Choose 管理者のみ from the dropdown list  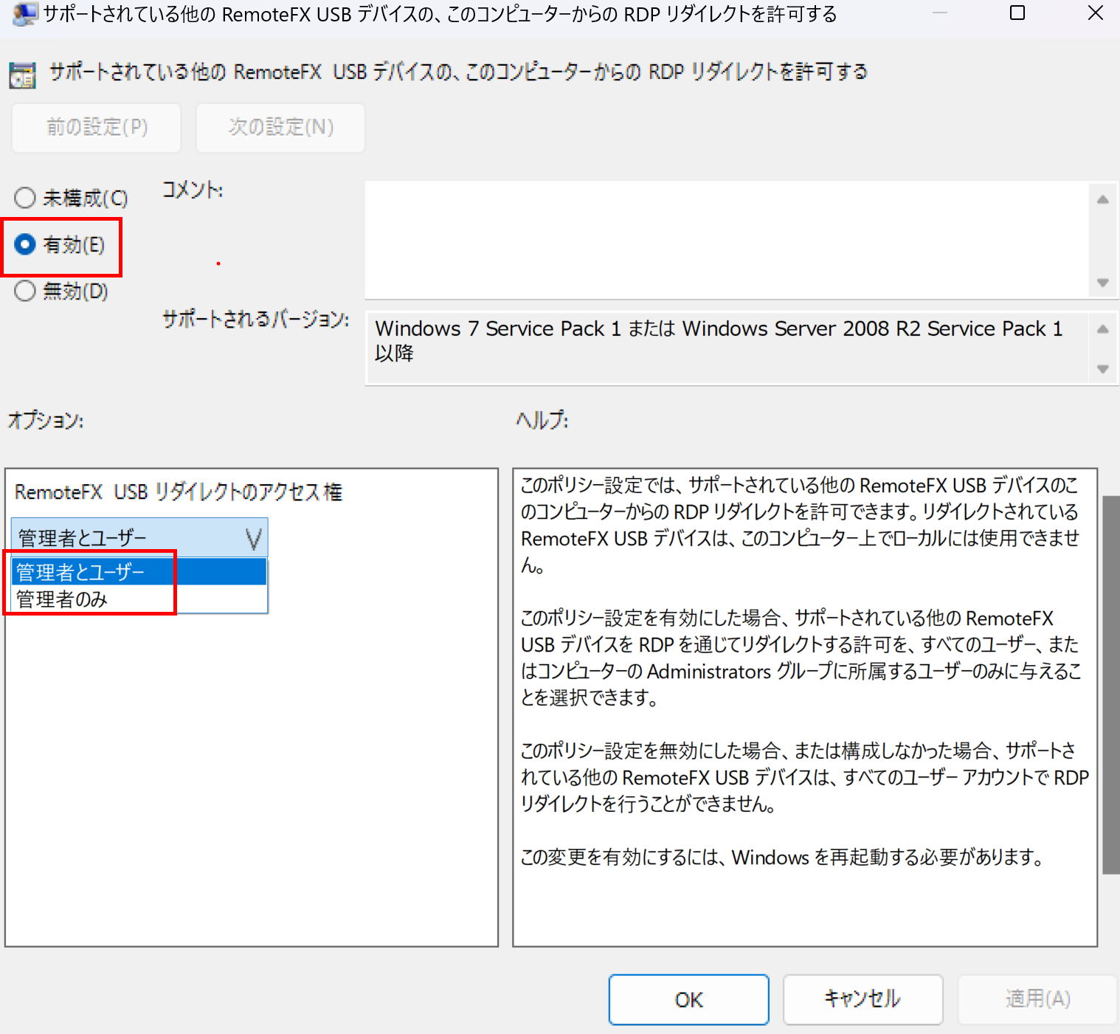tap(139, 599)
